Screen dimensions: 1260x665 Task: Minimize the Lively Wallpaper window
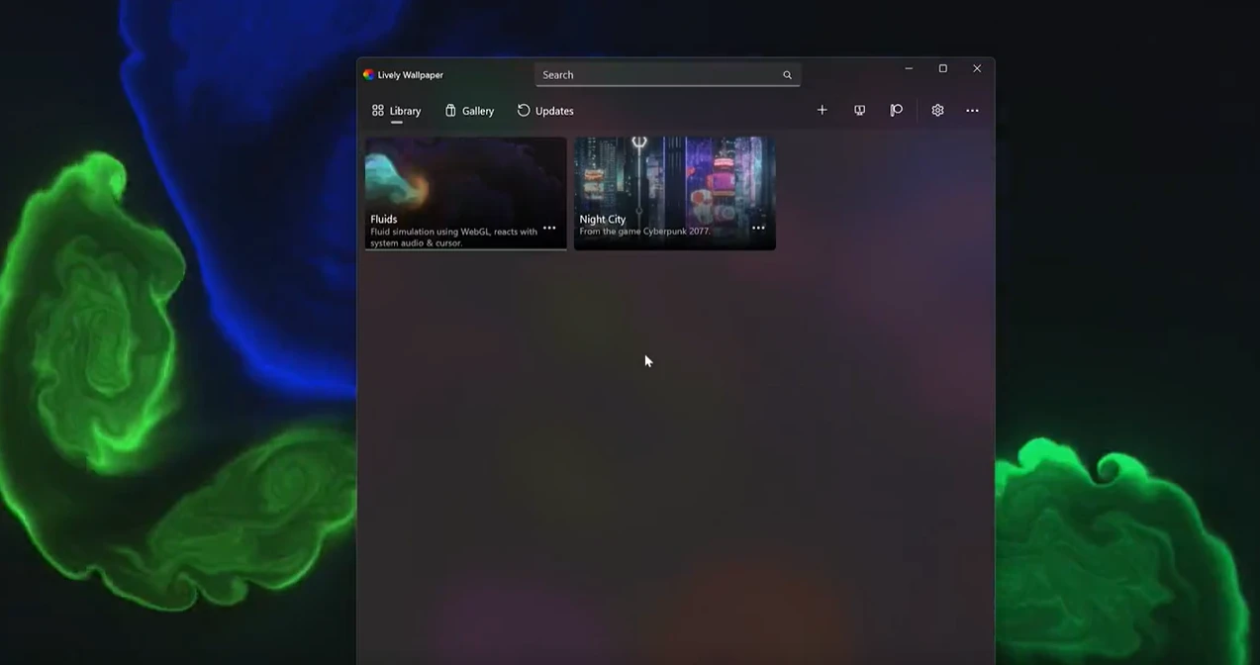[909, 68]
